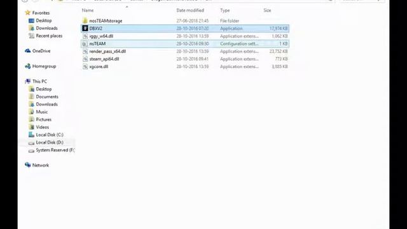Click the 1,062 KB size of iggy_w64.dll

[279, 36]
